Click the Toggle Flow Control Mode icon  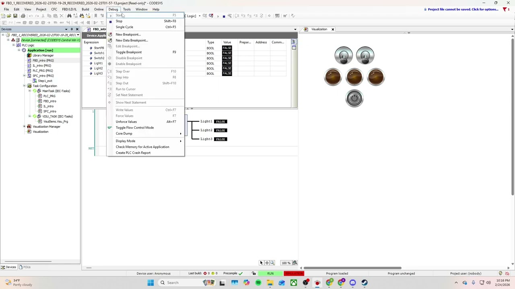pos(110,128)
